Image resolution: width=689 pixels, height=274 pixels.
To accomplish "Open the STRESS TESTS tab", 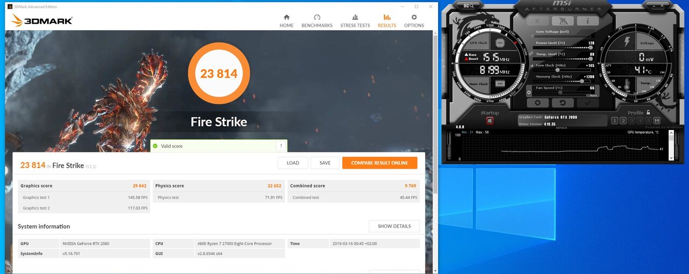I will click(x=355, y=21).
